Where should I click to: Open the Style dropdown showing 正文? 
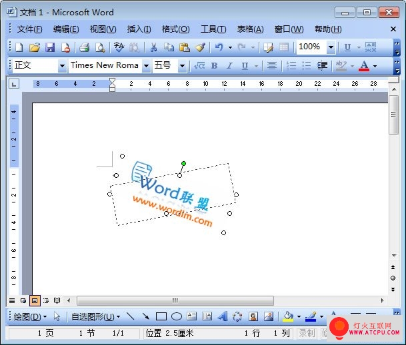click(x=62, y=66)
